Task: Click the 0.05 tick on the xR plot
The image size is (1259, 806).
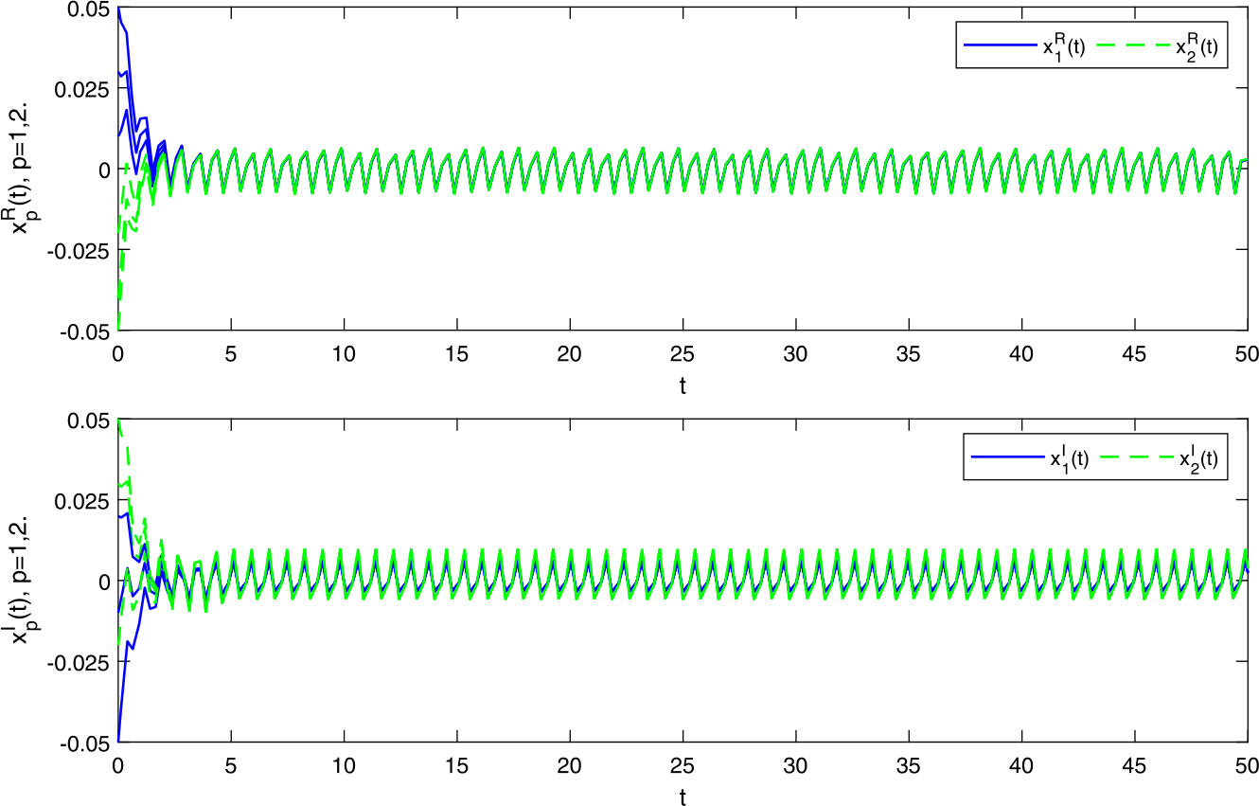Action: (90, 9)
